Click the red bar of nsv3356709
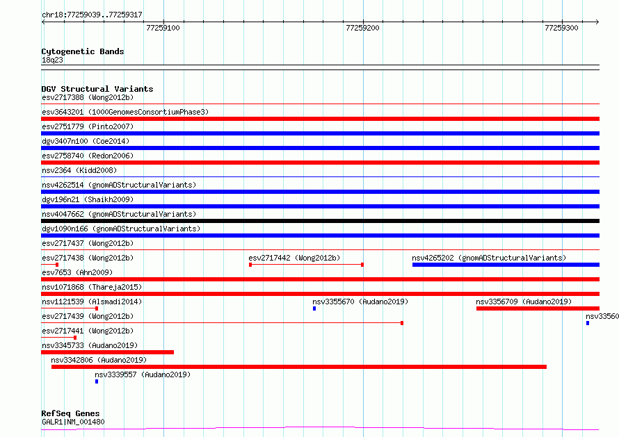Viewport: 619px width, 437px height. click(x=538, y=308)
